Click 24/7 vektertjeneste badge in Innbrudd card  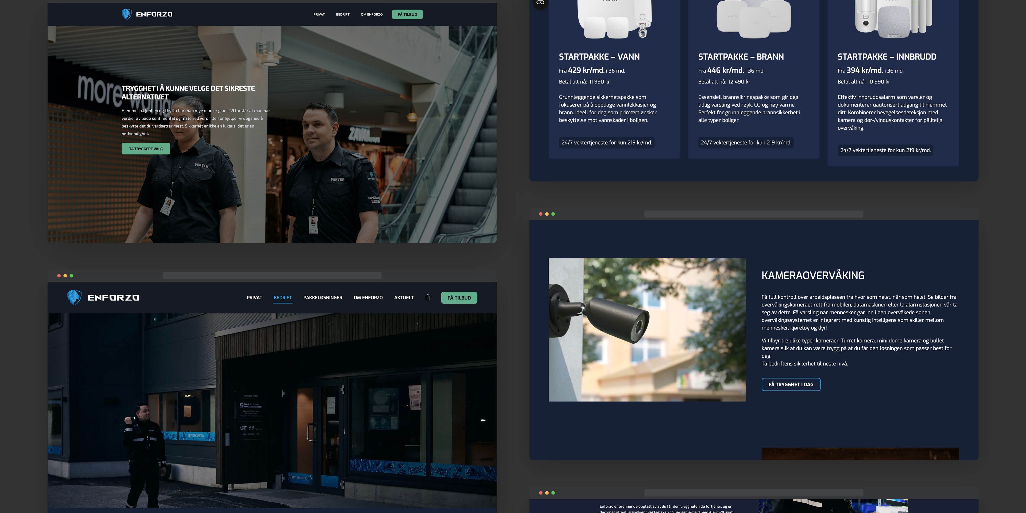pos(885,150)
